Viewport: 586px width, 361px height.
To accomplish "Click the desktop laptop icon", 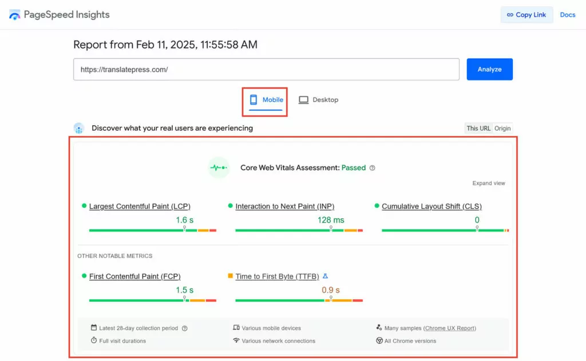I will [303, 100].
